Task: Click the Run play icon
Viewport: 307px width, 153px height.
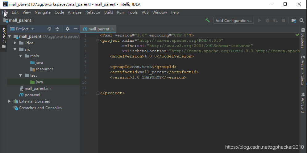Action: coord(259,20)
